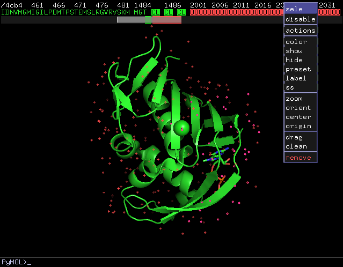
Task: Click the first highlighted CL residue
Action: [x=156, y=12]
